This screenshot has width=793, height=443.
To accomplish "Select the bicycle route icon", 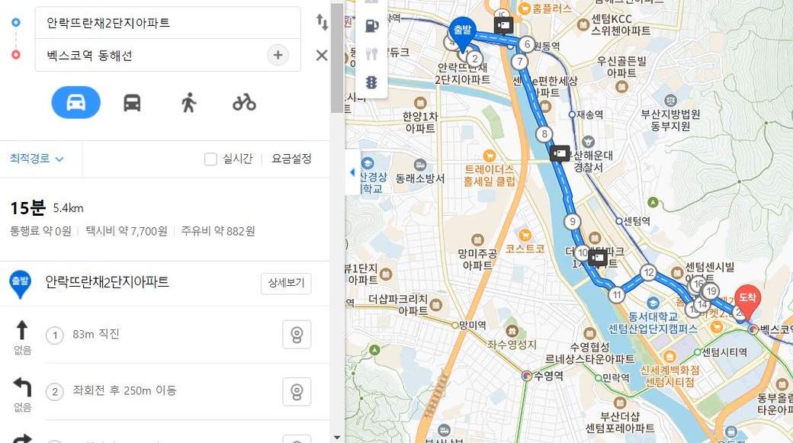I will pos(244,103).
